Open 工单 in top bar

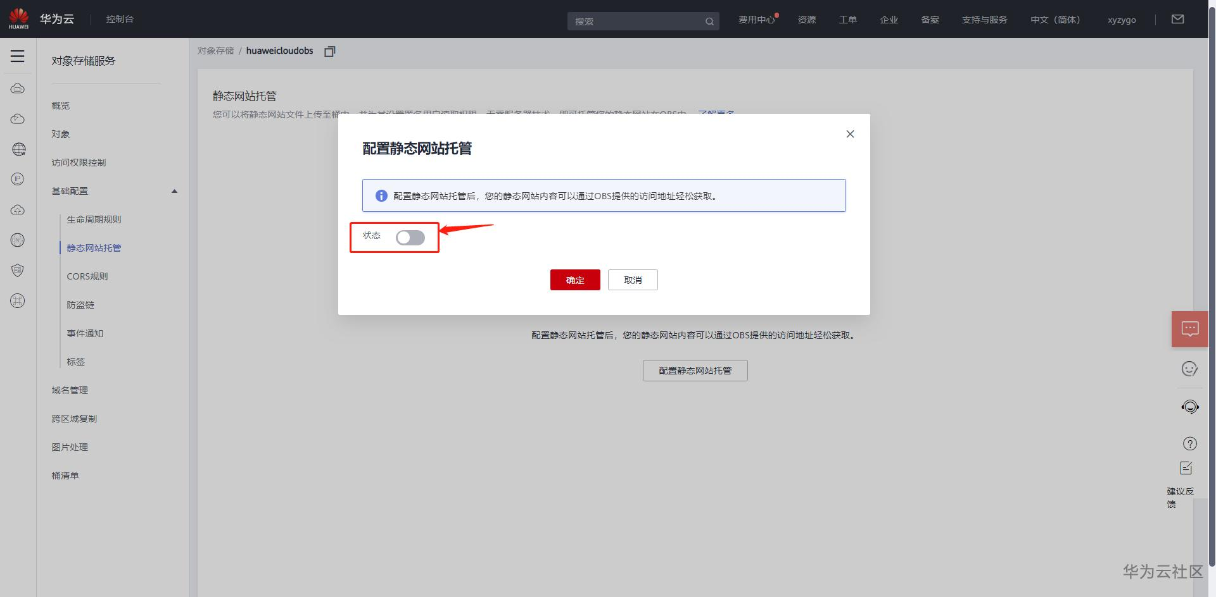click(x=848, y=20)
